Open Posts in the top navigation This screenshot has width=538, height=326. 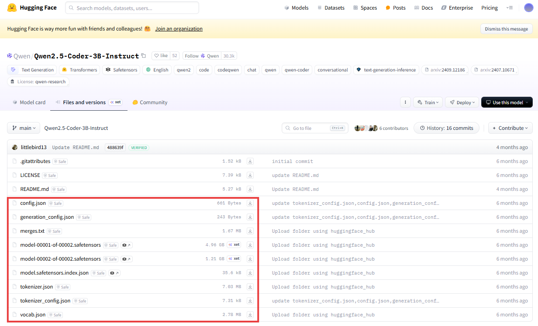coord(395,8)
